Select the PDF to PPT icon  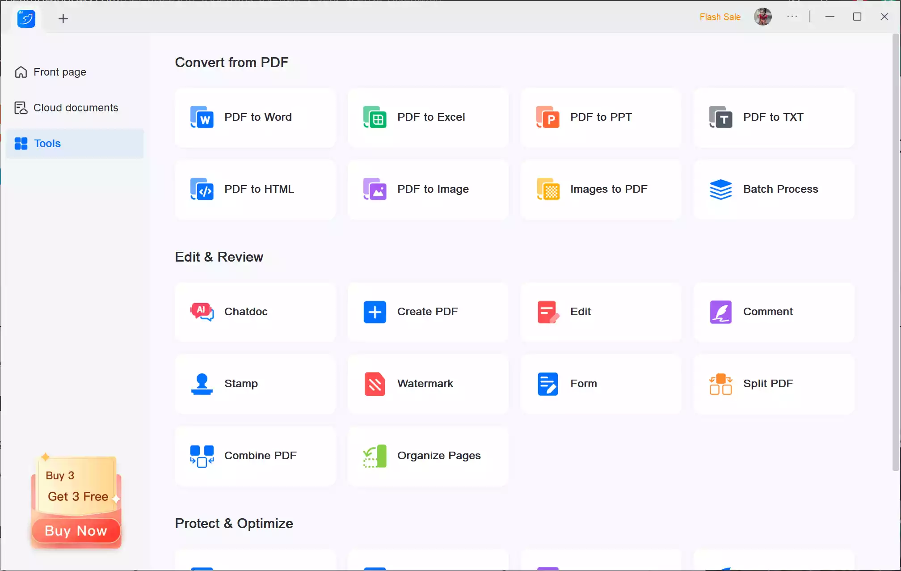547,117
